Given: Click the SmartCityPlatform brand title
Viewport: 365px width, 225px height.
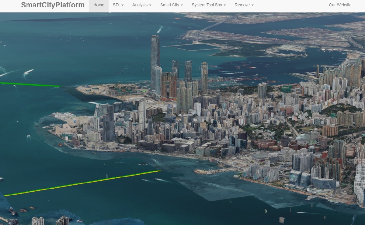Looking at the screenshot, I should point(53,5).
